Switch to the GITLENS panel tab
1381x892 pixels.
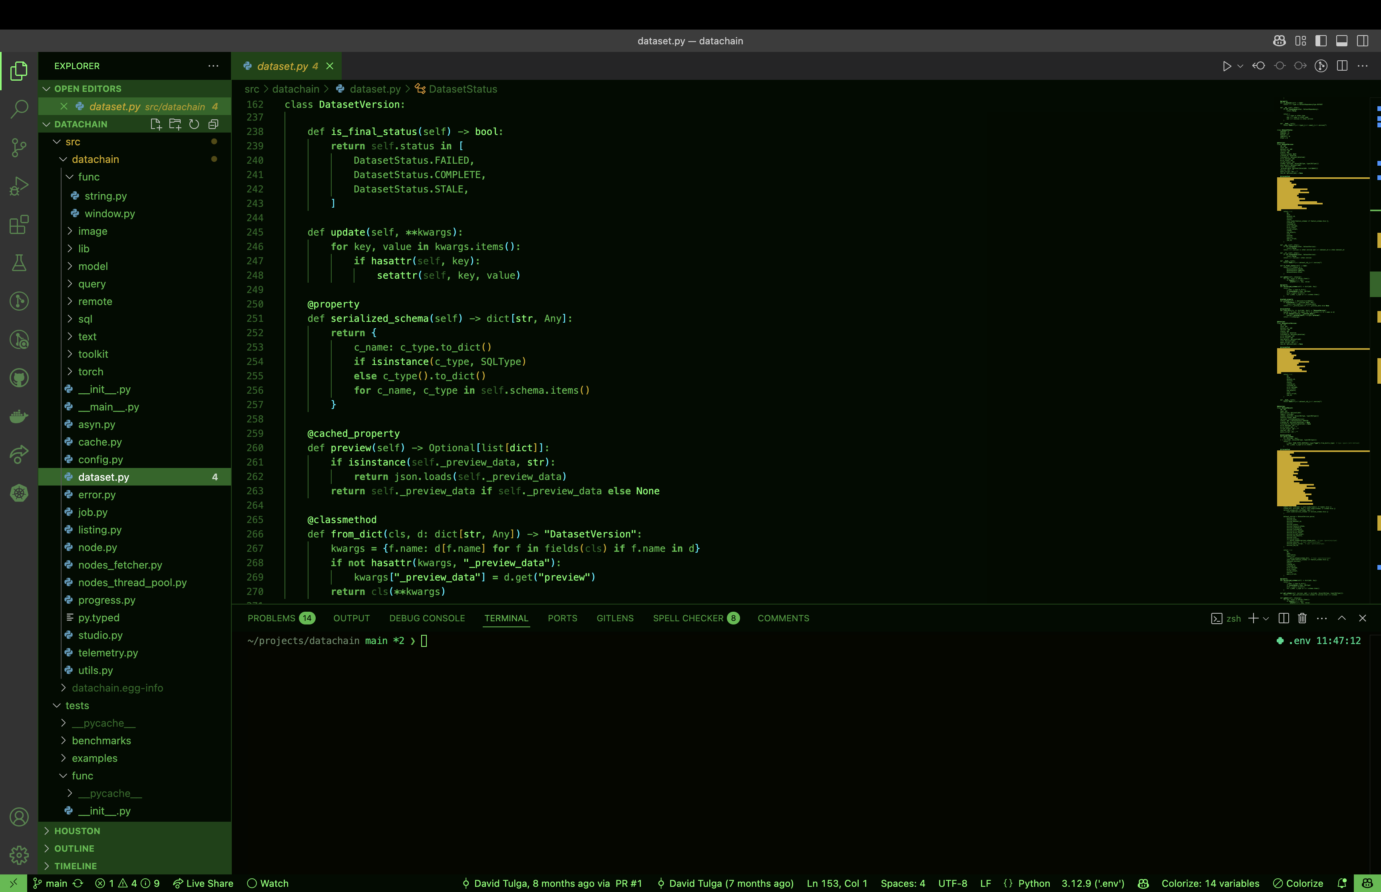(615, 618)
